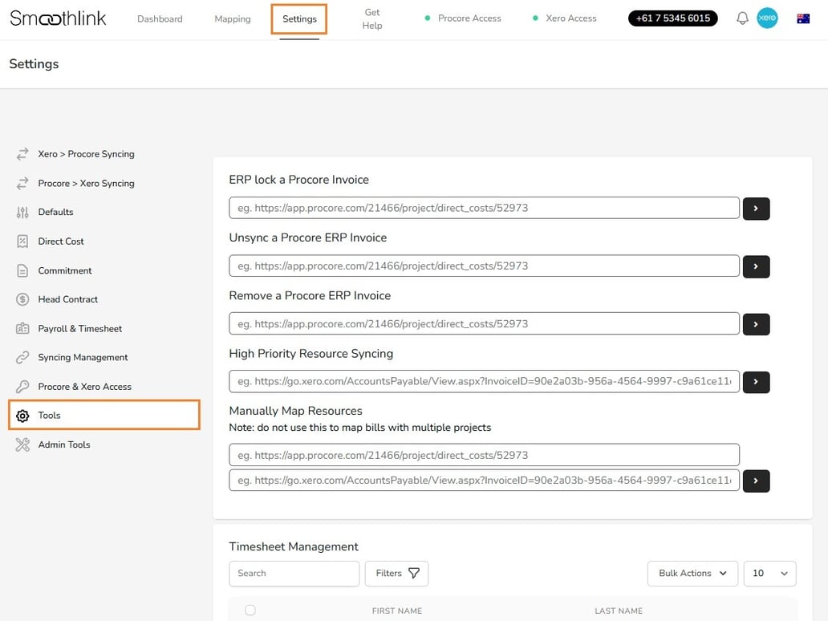Switch to the Mapping tab
The image size is (828, 621).
[x=232, y=18]
